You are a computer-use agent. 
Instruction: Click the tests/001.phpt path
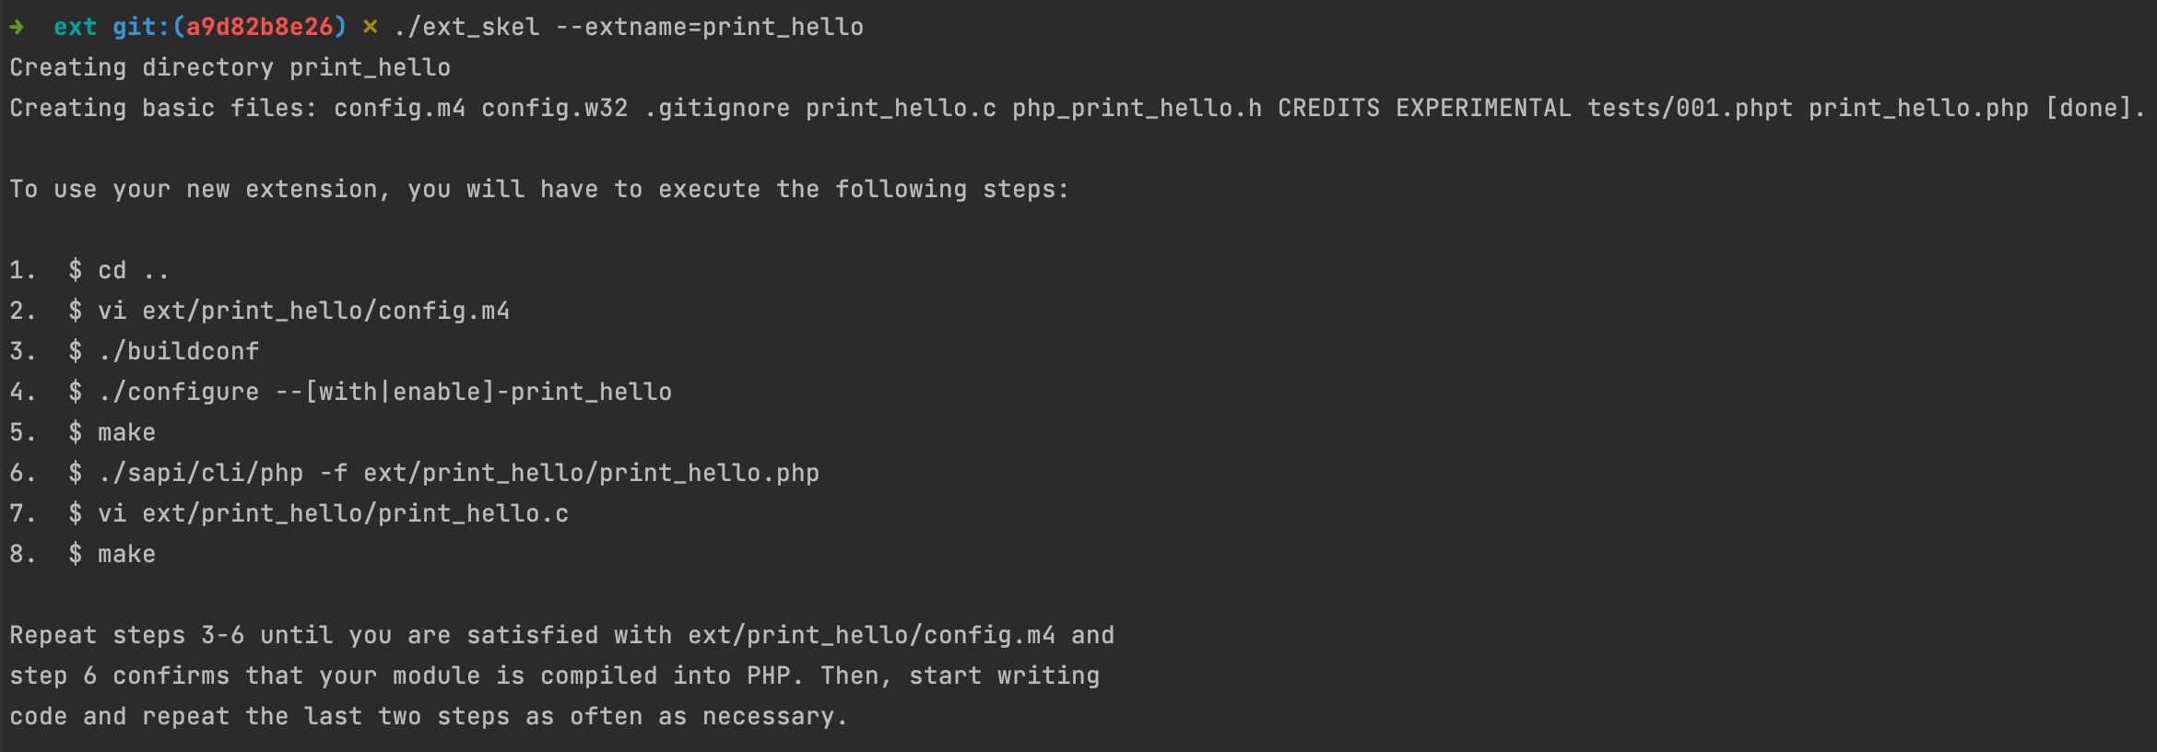(1690, 108)
